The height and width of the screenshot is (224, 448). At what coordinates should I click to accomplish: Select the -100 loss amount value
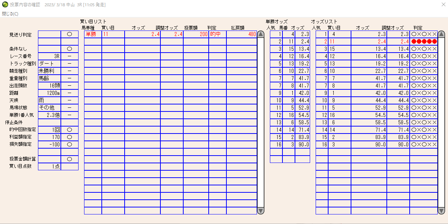[49, 145]
